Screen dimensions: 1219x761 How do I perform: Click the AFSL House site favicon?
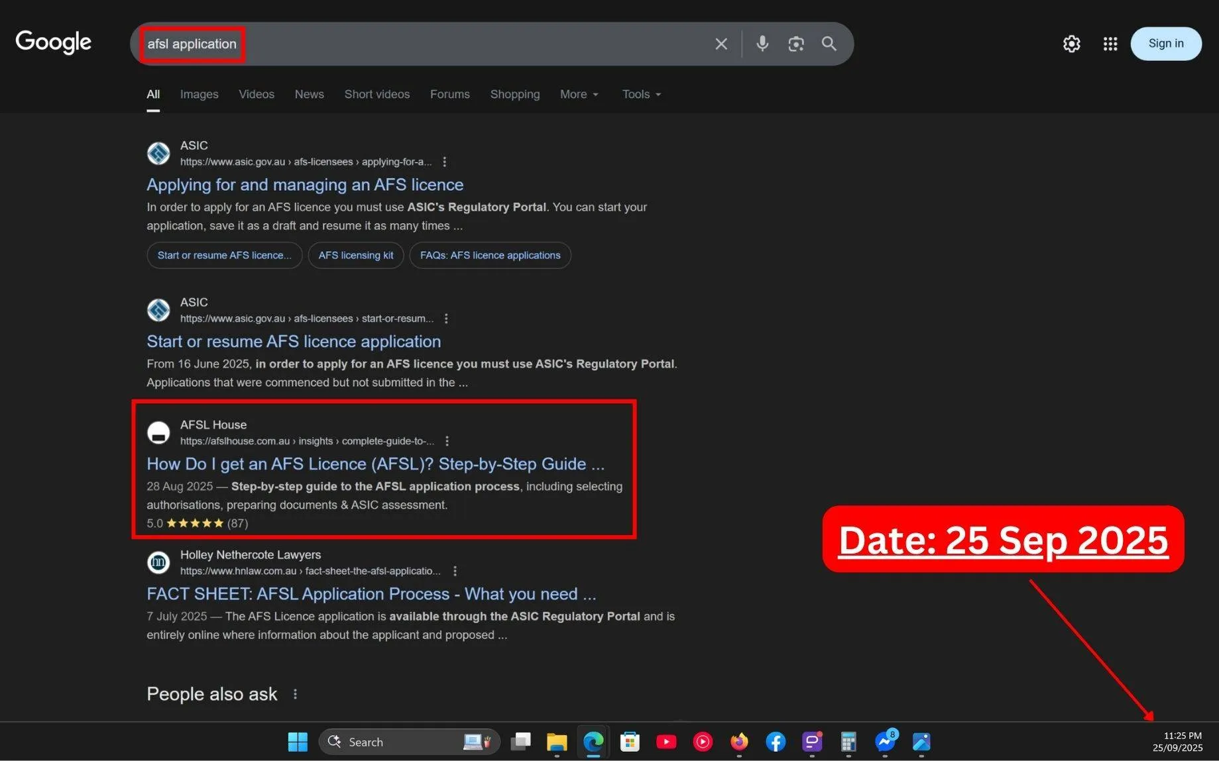tap(158, 432)
